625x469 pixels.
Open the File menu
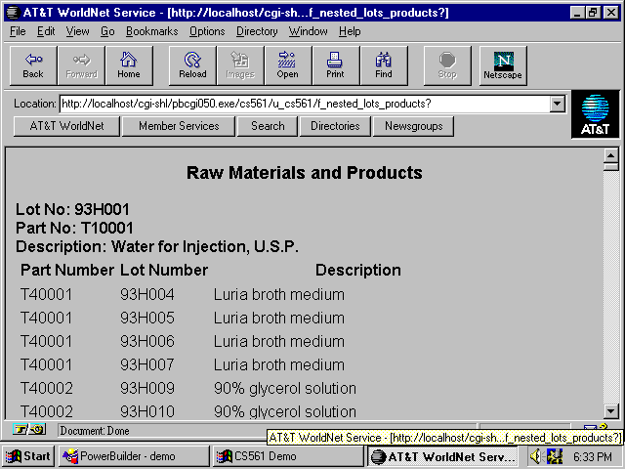click(x=18, y=31)
